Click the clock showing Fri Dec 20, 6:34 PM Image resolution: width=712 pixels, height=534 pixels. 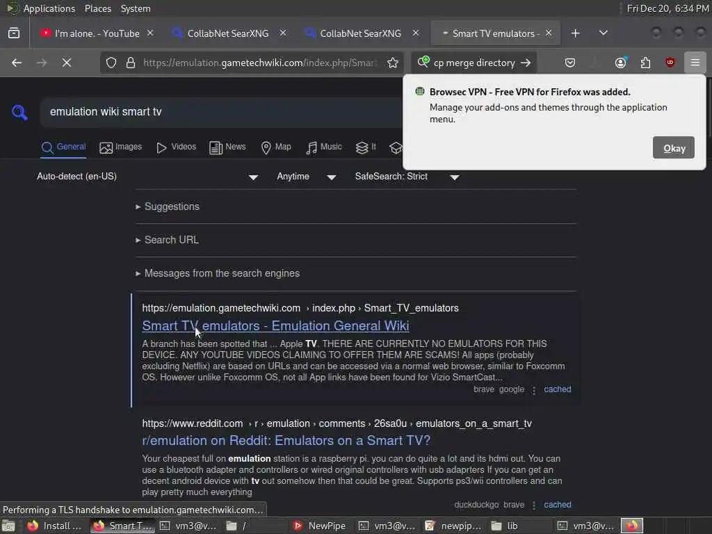tap(667, 8)
